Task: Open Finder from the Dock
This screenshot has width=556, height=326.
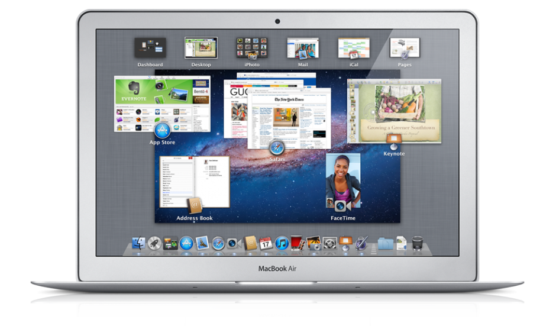Action: click(140, 243)
